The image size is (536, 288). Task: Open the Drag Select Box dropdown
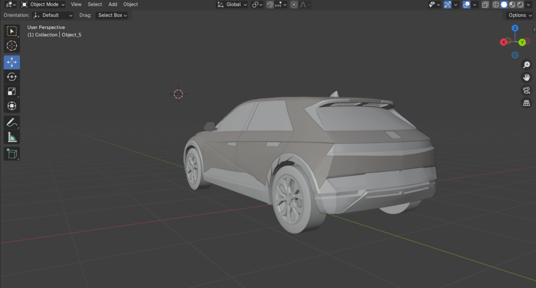[x=112, y=15]
